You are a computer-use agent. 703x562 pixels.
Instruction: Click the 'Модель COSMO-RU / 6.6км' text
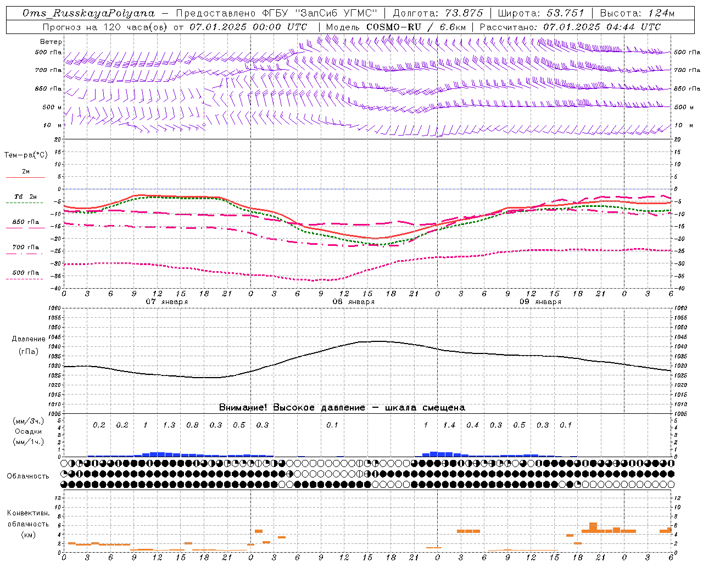coord(397,27)
